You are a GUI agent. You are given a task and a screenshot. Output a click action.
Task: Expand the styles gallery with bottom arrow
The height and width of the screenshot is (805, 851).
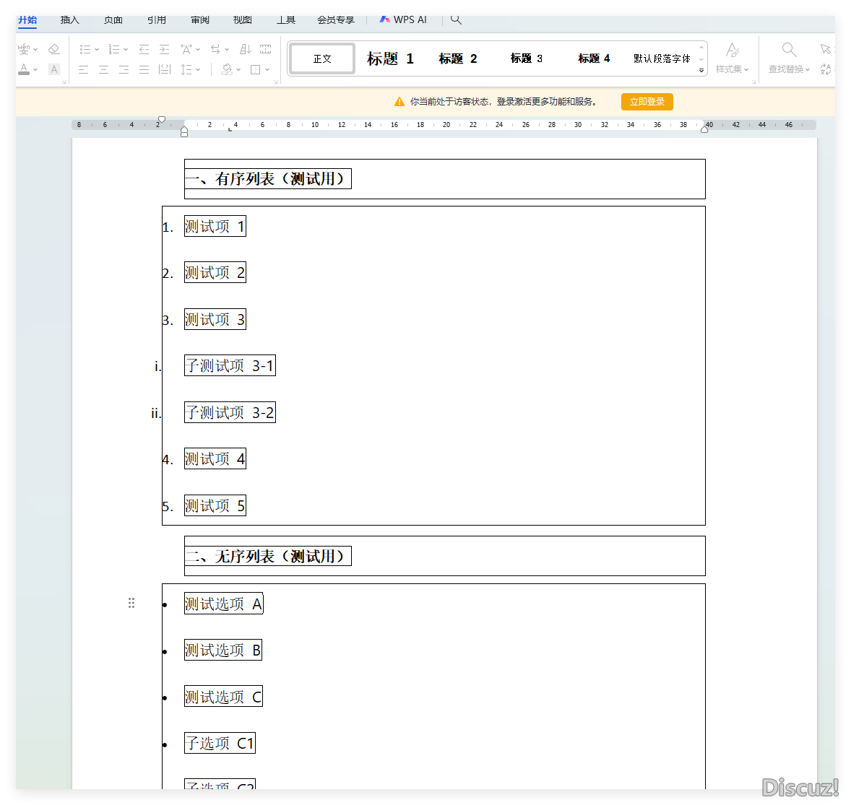[701, 71]
